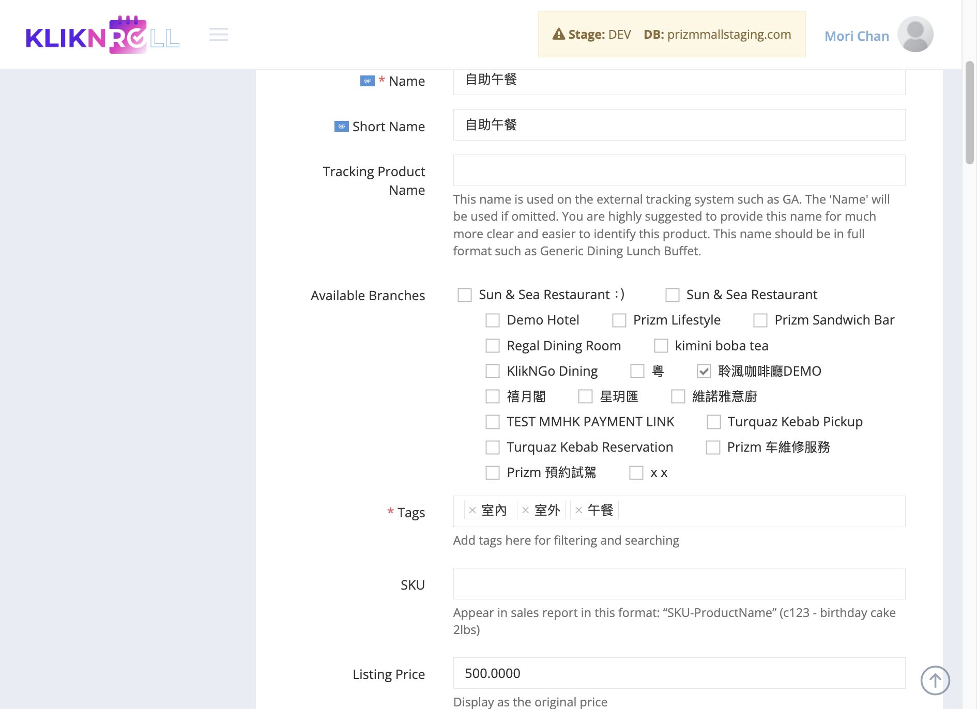
Task: Check the 粵 branch checkbox
Action: click(x=637, y=371)
